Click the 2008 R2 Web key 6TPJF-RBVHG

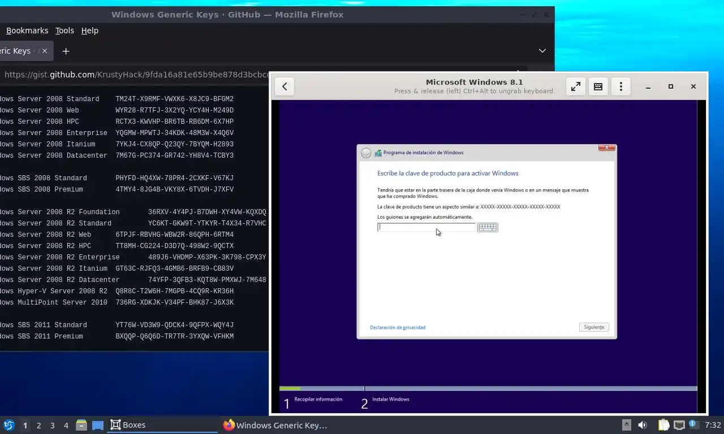tap(175, 235)
